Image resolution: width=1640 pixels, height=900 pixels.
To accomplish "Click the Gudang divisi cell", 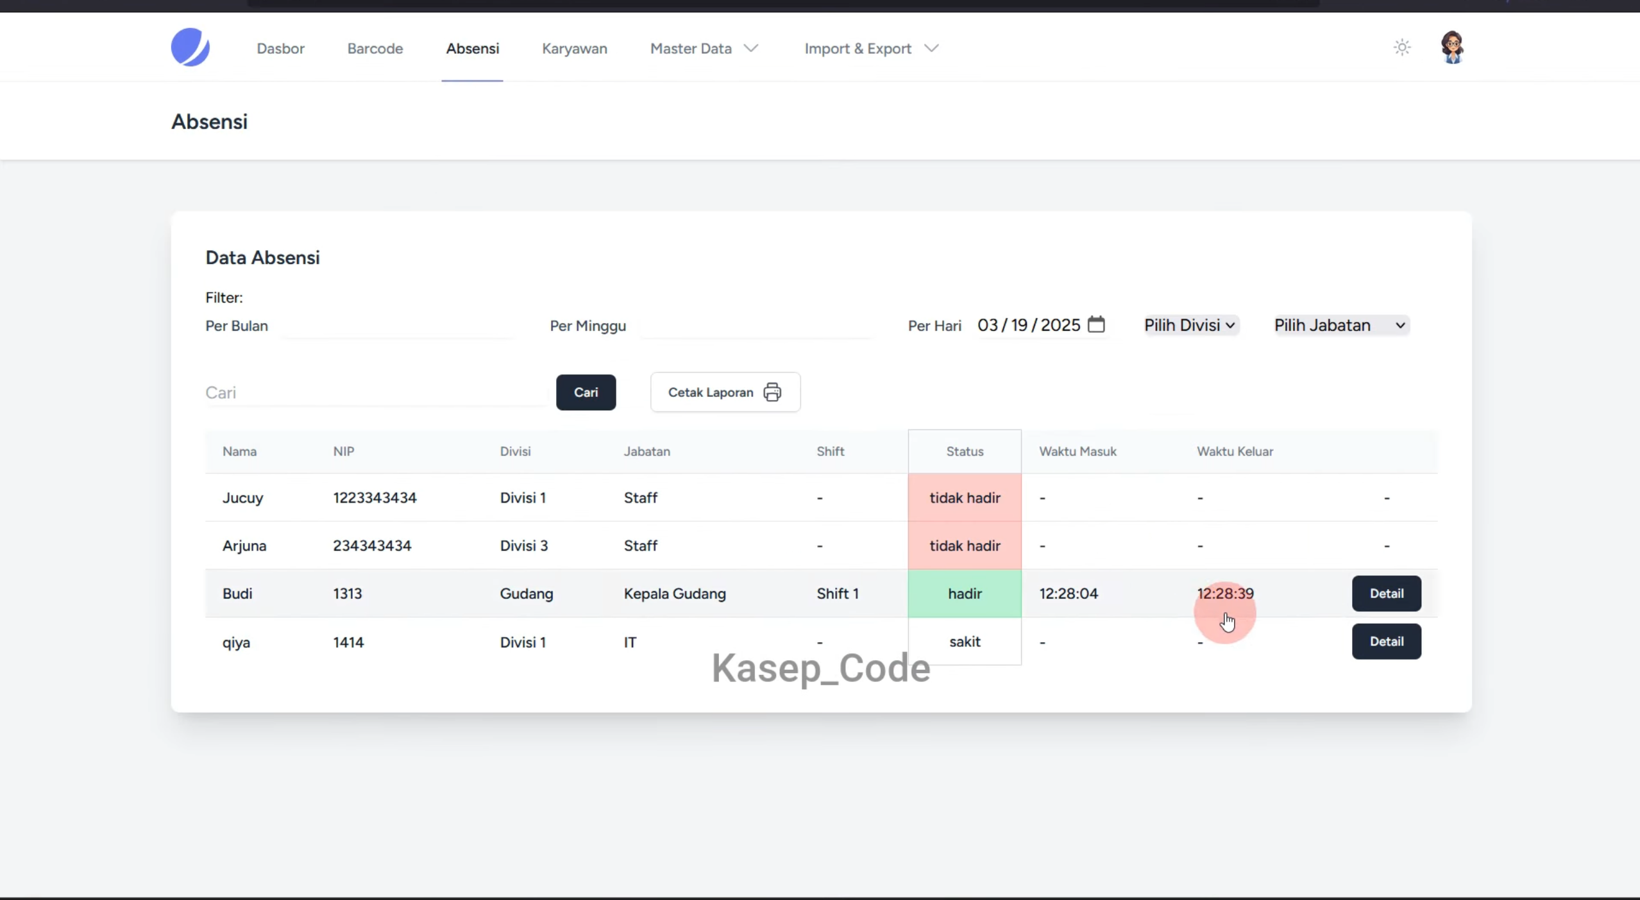I will 526,594.
